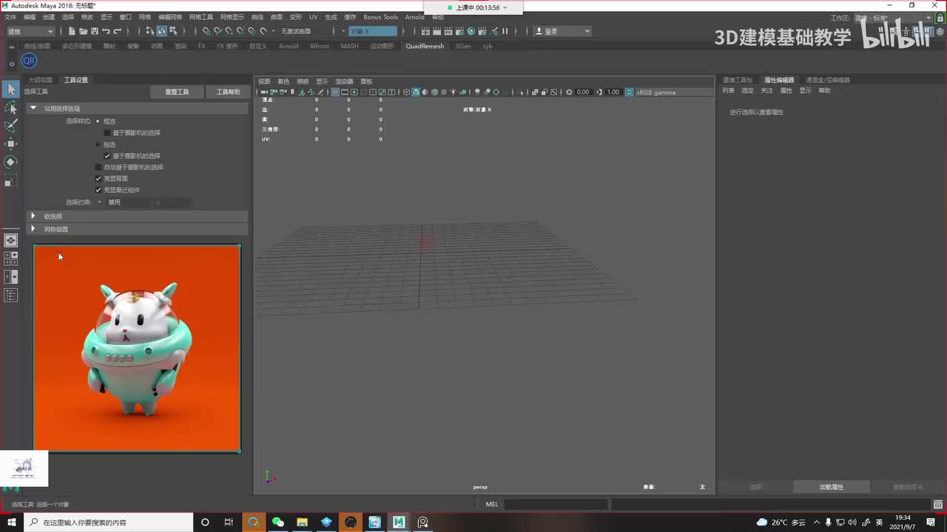947x532 pixels.
Task: Click the 加载属性 button
Action: [831, 487]
